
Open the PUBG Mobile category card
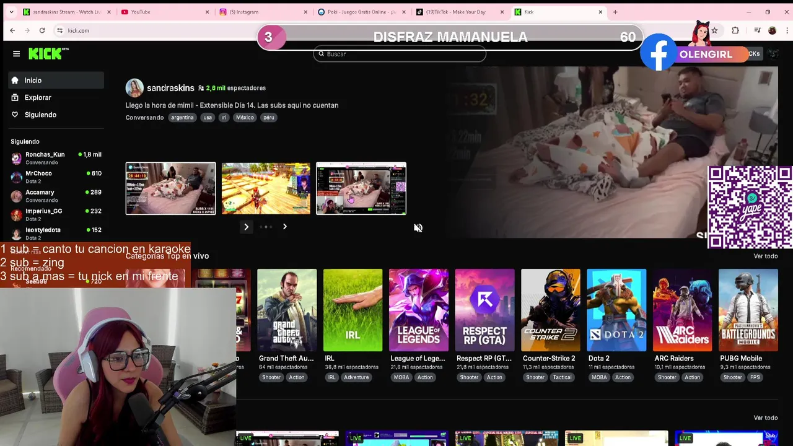tap(748, 310)
